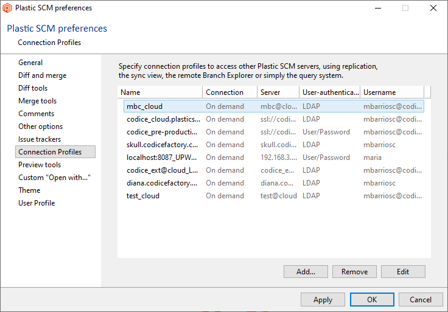Open the Diff and merge section

pyautogui.click(x=42, y=75)
